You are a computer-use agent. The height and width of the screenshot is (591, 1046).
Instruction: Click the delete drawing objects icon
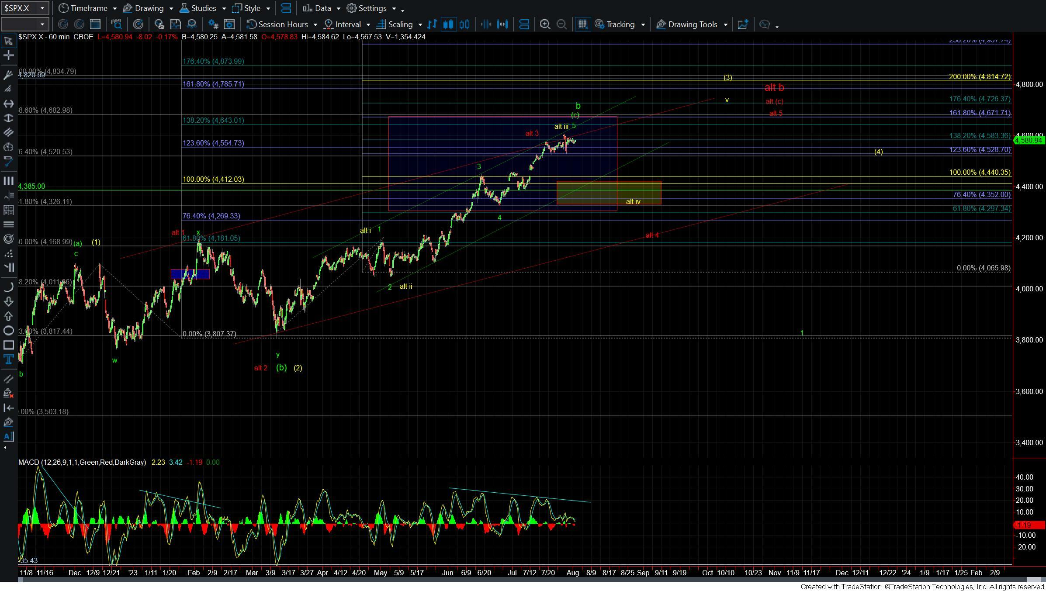[8, 393]
